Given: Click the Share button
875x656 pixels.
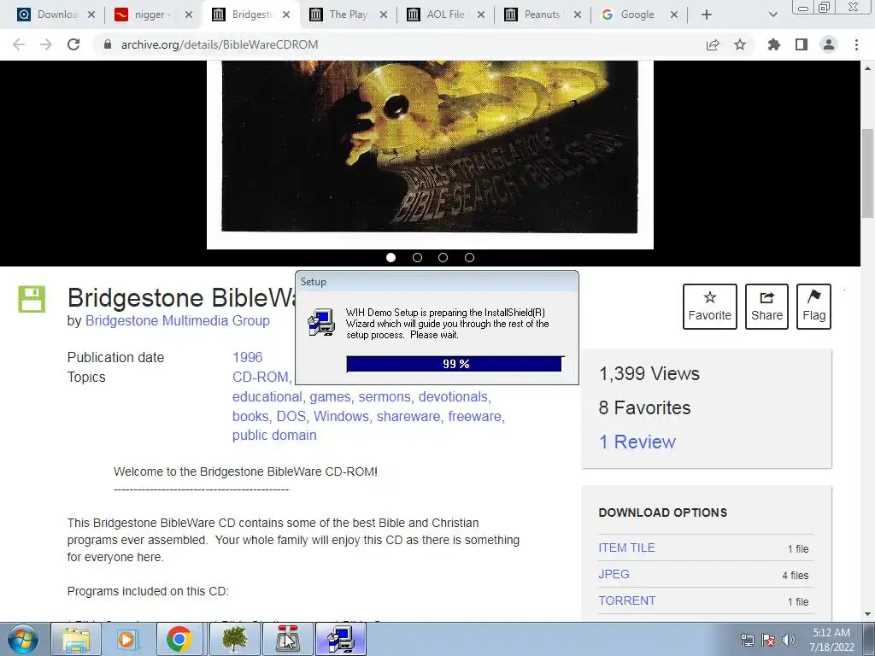Looking at the screenshot, I should coord(766,307).
